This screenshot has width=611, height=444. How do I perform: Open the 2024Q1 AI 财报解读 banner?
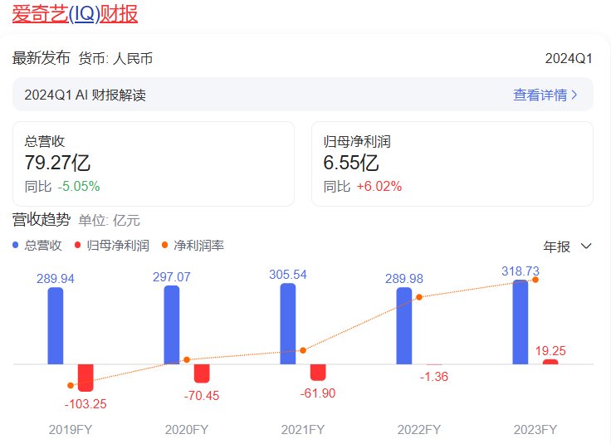tap(303, 95)
